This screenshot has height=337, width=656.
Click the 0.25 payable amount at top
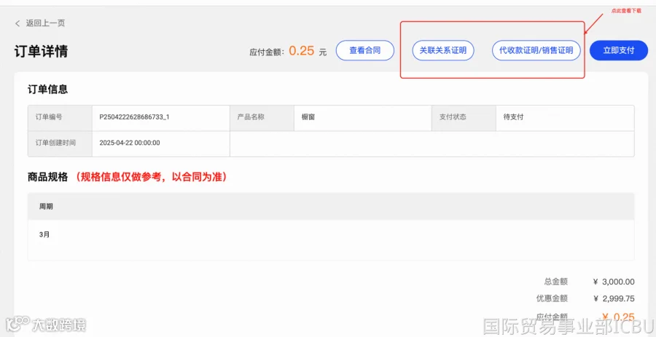pyautogui.click(x=301, y=51)
